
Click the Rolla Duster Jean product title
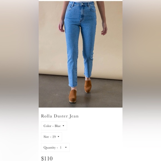click(x=60, y=116)
